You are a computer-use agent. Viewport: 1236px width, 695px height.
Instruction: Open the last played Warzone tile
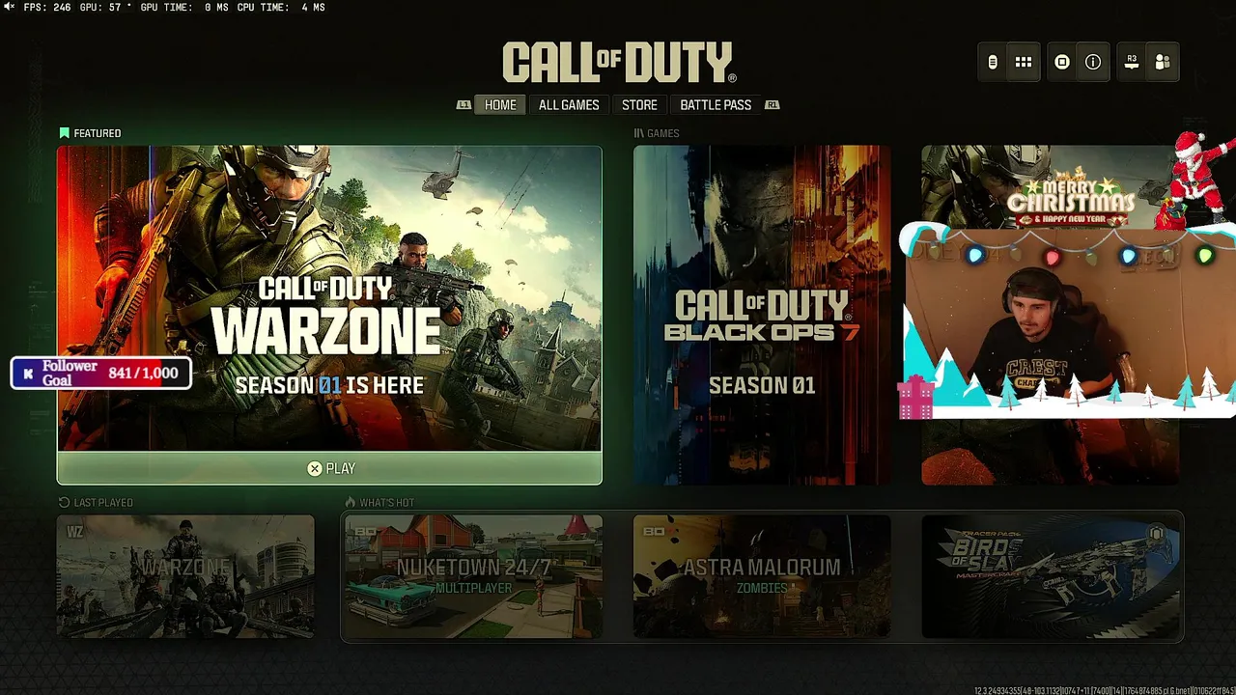(x=185, y=576)
